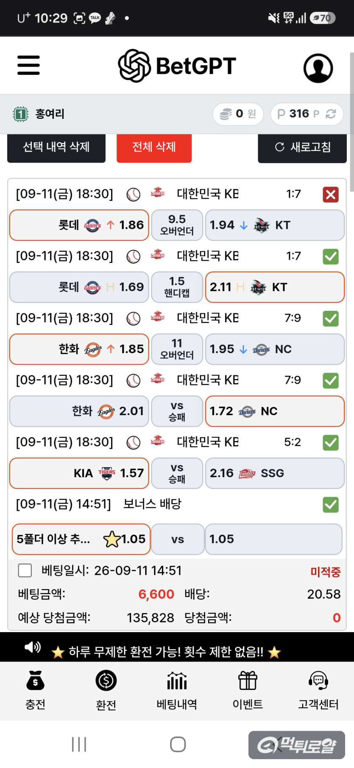
Task: Toggle the 베팅일시 bet selection checkbox
Action: 25,570
